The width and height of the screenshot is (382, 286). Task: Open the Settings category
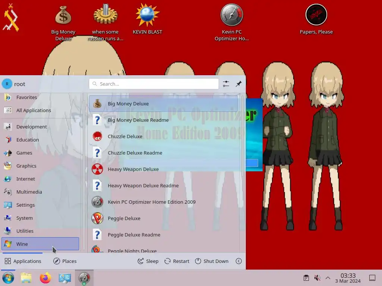pos(40,205)
